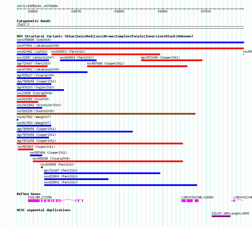252x227 pixels.
Task: Click the dgv7872n54 (Cooper2011) label
Action: coord(160,57)
